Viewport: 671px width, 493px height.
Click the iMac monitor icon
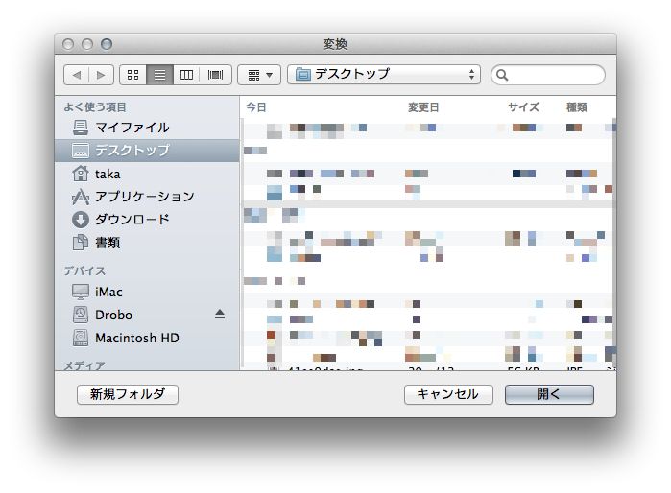pos(81,292)
